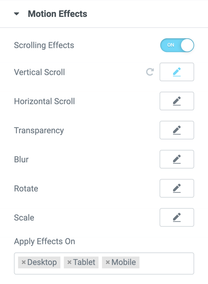Select the Desktop device tag text
This screenshot has width=208, height=284.
[x=42, y=263]
